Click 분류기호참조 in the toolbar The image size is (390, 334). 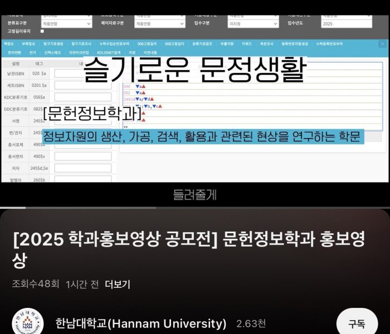pyautogui.click(x=202, y=44)
